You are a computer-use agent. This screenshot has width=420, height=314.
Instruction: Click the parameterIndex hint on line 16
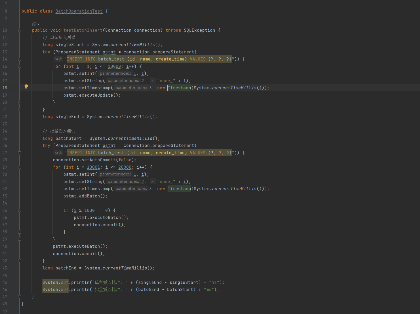click(115, 74)
